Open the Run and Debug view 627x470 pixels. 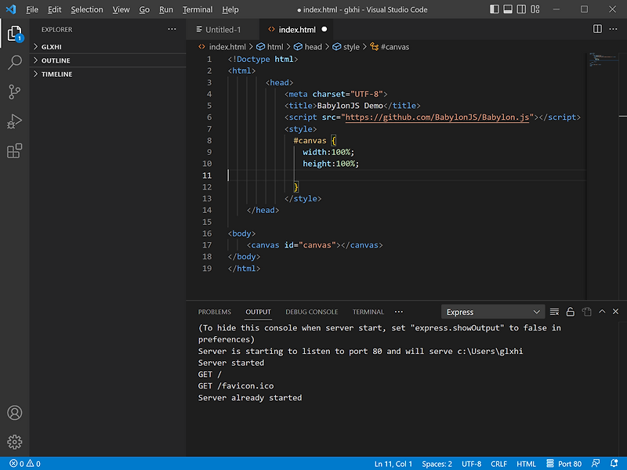(x=14, y=121)
